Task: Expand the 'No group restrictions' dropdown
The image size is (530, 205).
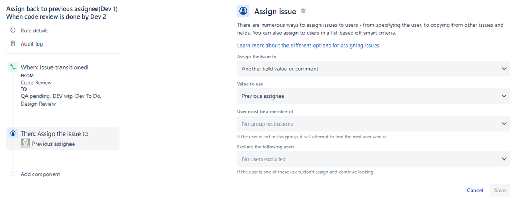Action: pyautogui.click(x=373, y=124)
